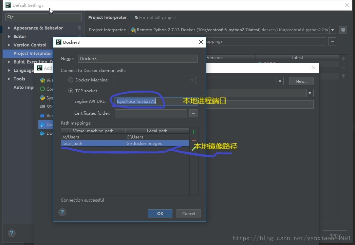
Task: Click the PyCharm icon in Default Settings title
Action: [x=8, y=5]
